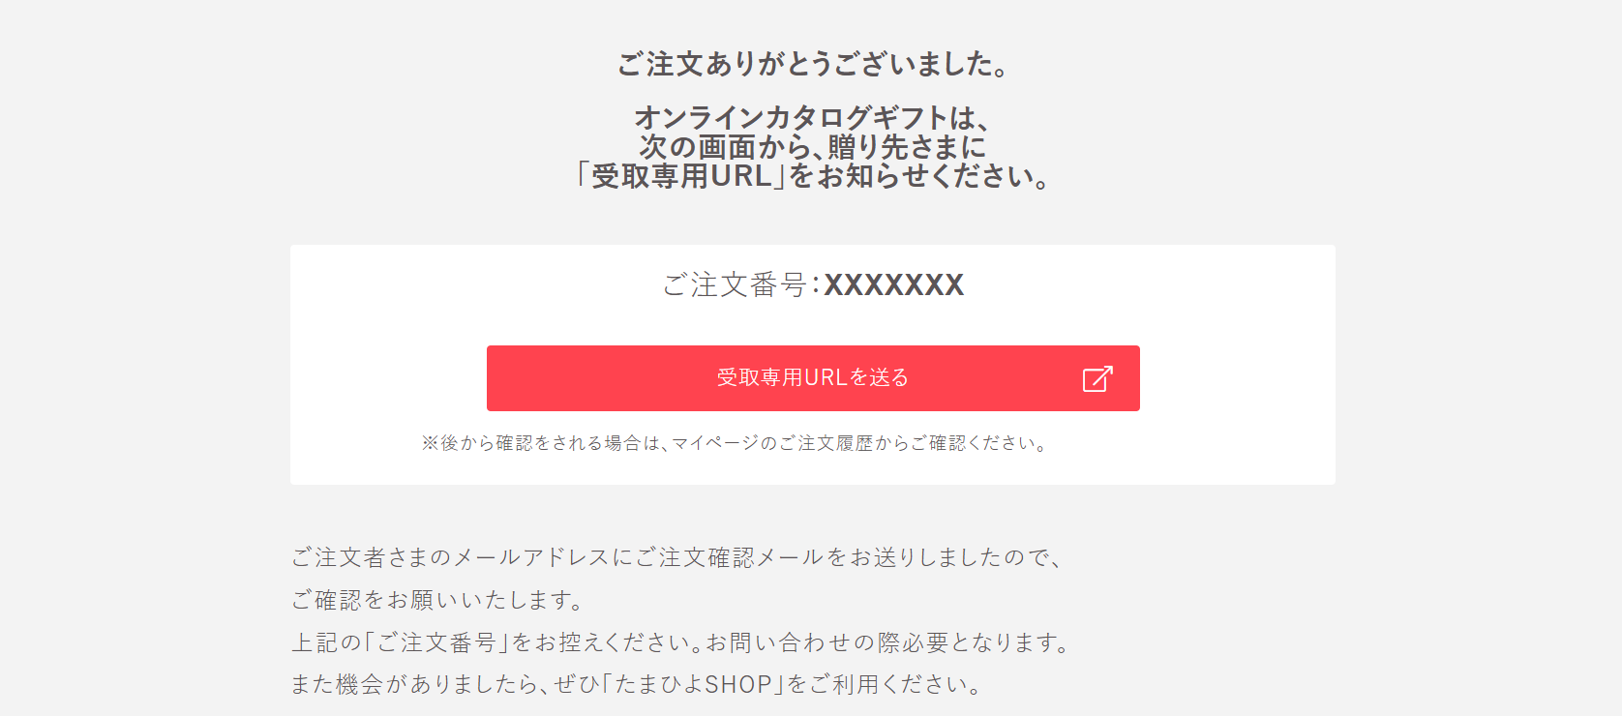This screenshot has width=1622, height=716.
Task: Click the ご注文確認メール paragraph line
Action: coord(677,557)
